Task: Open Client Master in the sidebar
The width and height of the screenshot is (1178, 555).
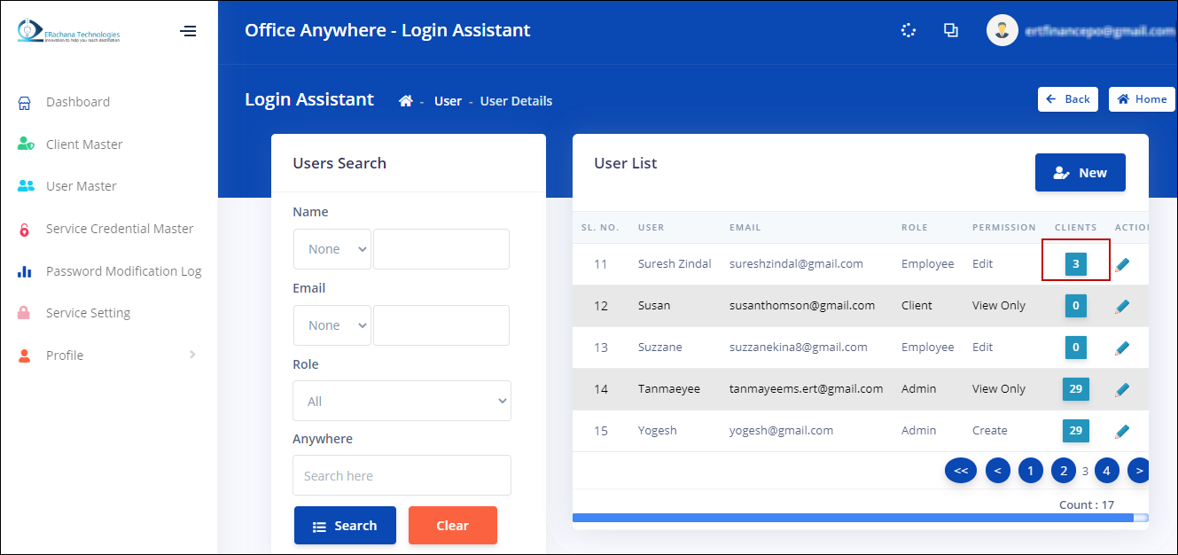Action: (x=84, y=145)
